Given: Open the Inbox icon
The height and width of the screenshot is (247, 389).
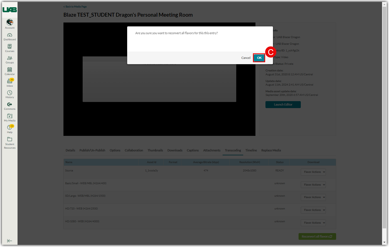Looking at the screenshot, I should click(x=10, y=81).
